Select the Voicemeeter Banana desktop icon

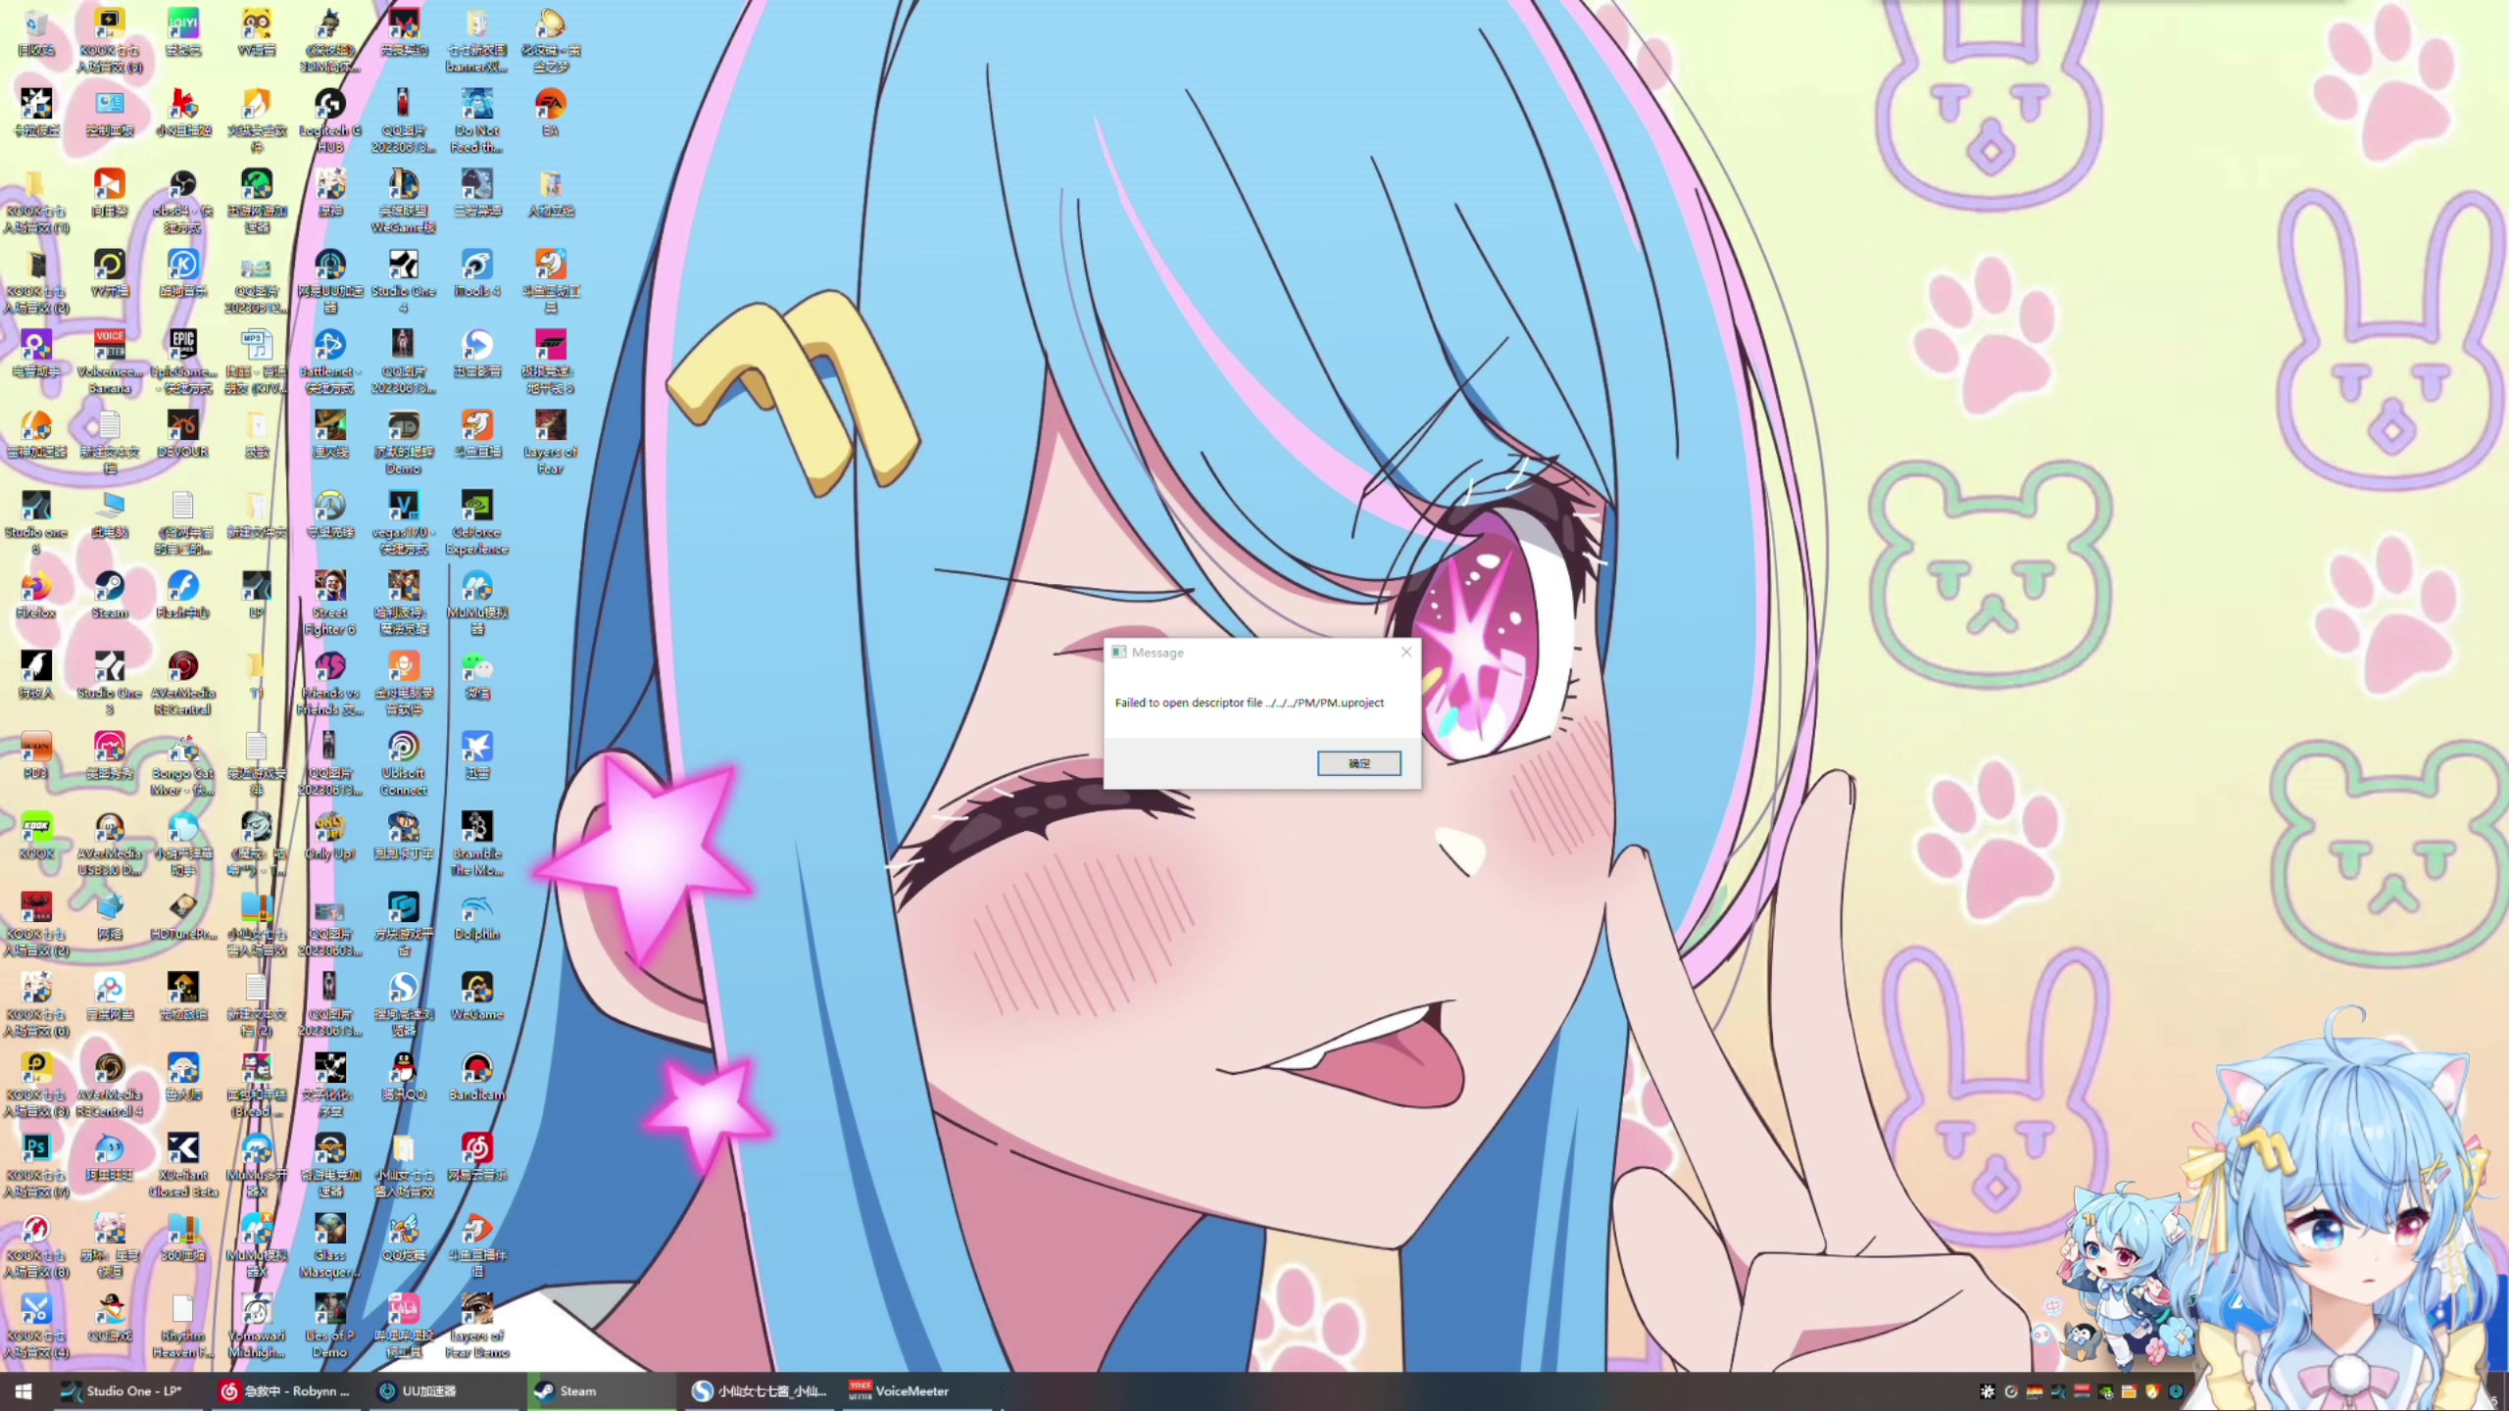point(110,363)
